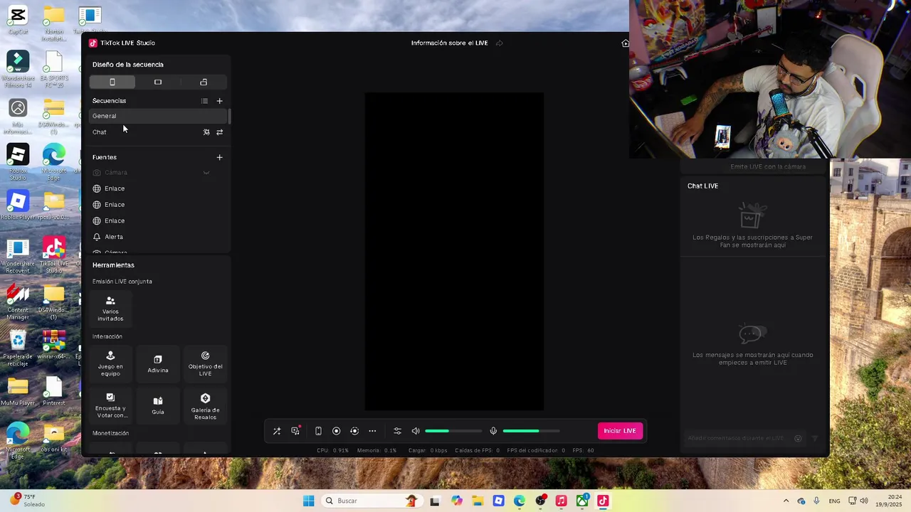Open the Guía tool
The width and height of the screenshot is (911, 512).
(158, 405)
